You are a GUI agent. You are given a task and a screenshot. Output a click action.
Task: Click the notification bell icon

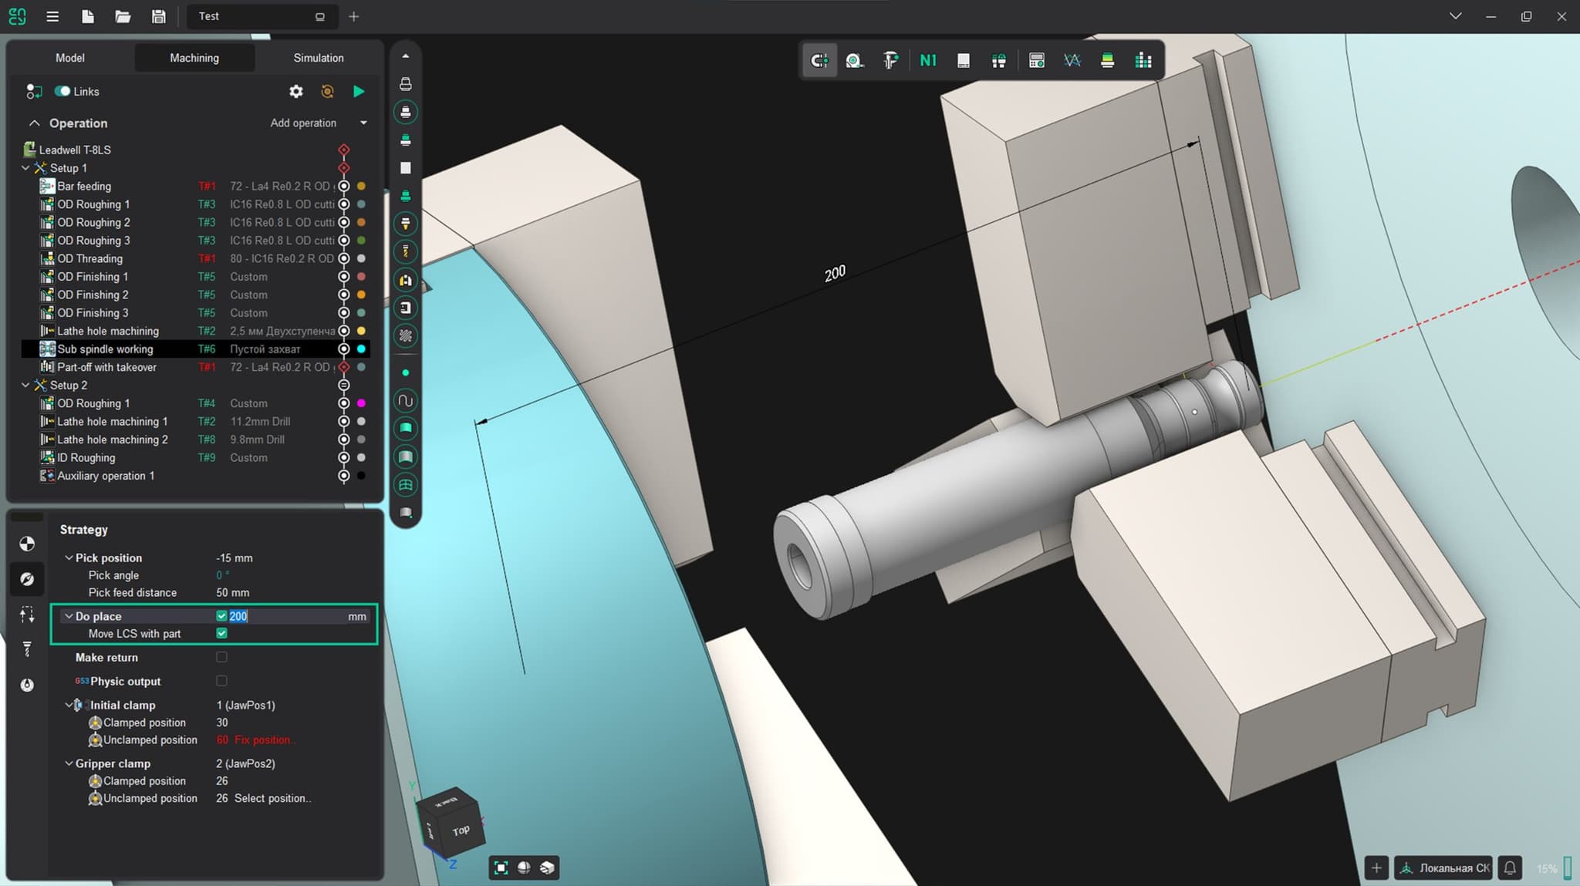(1510, 867)
